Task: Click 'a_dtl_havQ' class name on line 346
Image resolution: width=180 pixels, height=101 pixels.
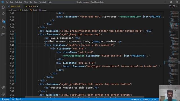Action: (69, 35)
